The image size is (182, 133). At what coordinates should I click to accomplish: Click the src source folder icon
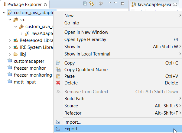point(16,20)
